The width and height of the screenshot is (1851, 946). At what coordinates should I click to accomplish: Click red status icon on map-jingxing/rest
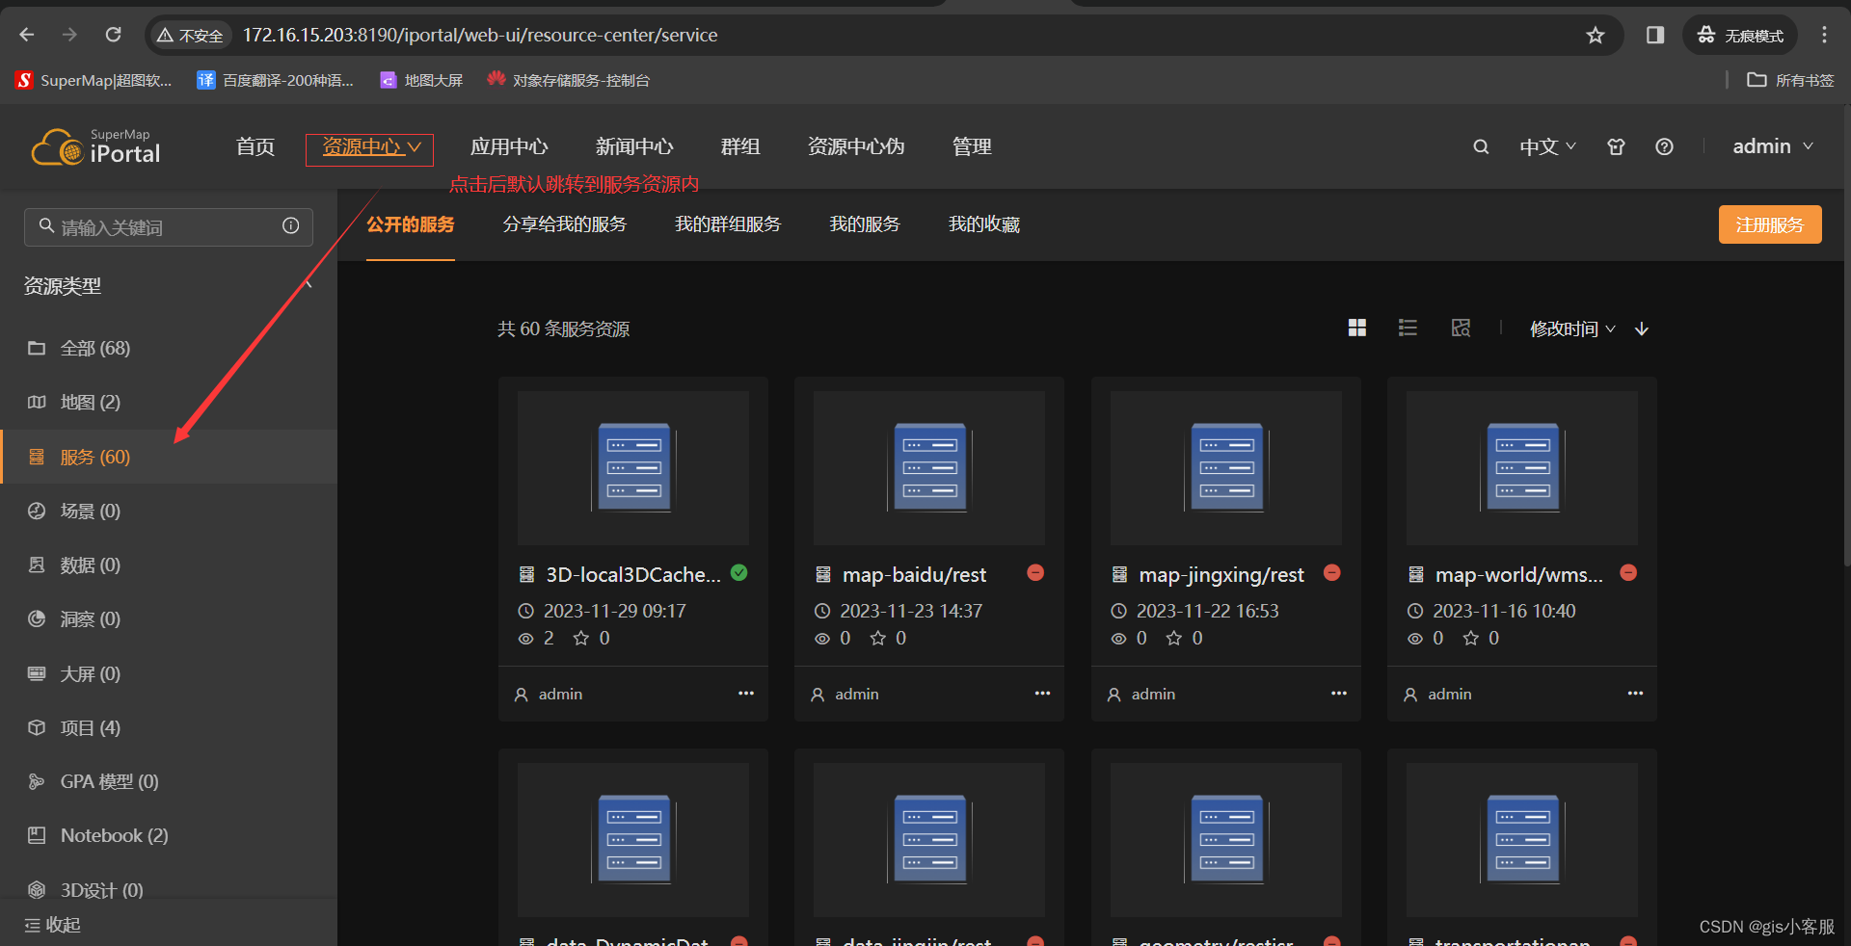[1332, 573]
